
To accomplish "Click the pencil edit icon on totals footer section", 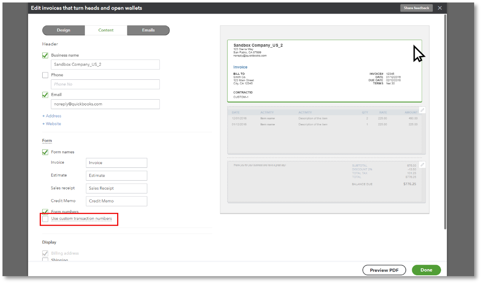I will [422, 165].
